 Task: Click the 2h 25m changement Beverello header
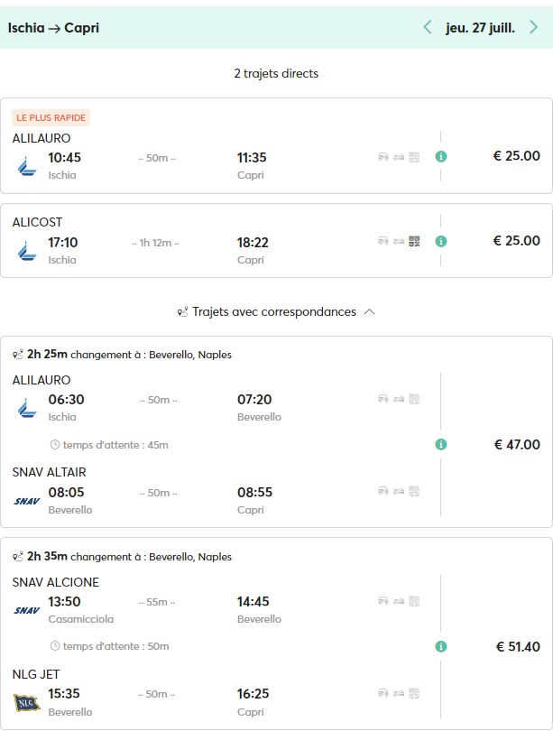click(122, 355)
